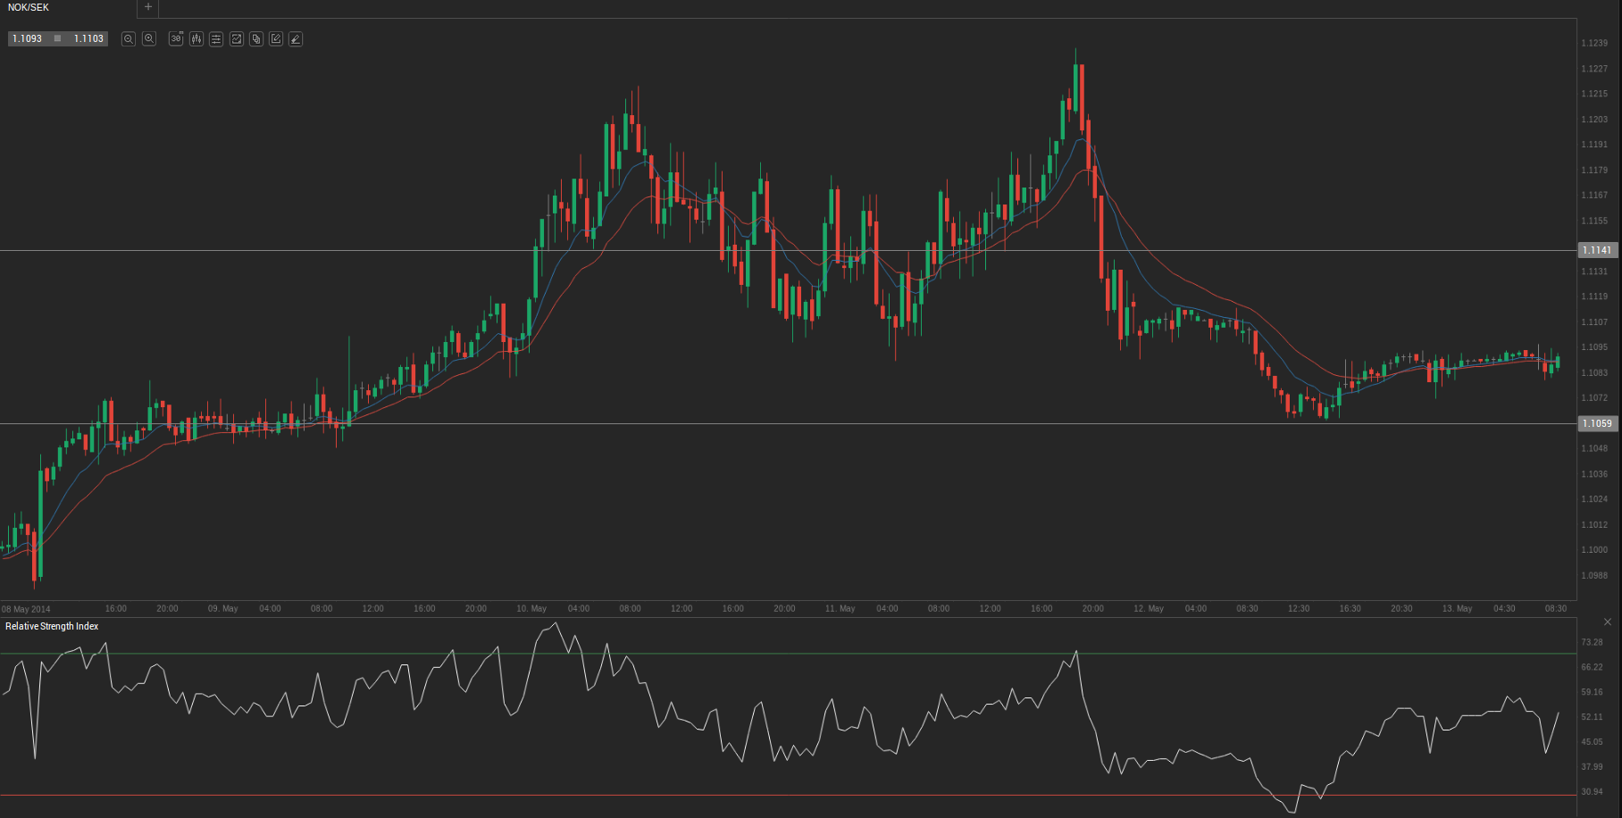The height and width of the screenshot is (818, 1622).
Task: Click the duplicate chart copy icon
Action: coord(256,39)
